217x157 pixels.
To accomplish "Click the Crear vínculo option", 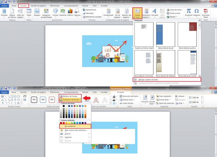I will pos(129,103).
